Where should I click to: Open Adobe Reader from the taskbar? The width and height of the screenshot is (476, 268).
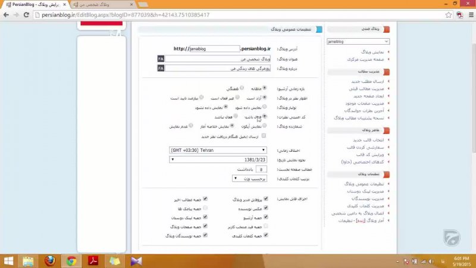click(x=93, y=260)
